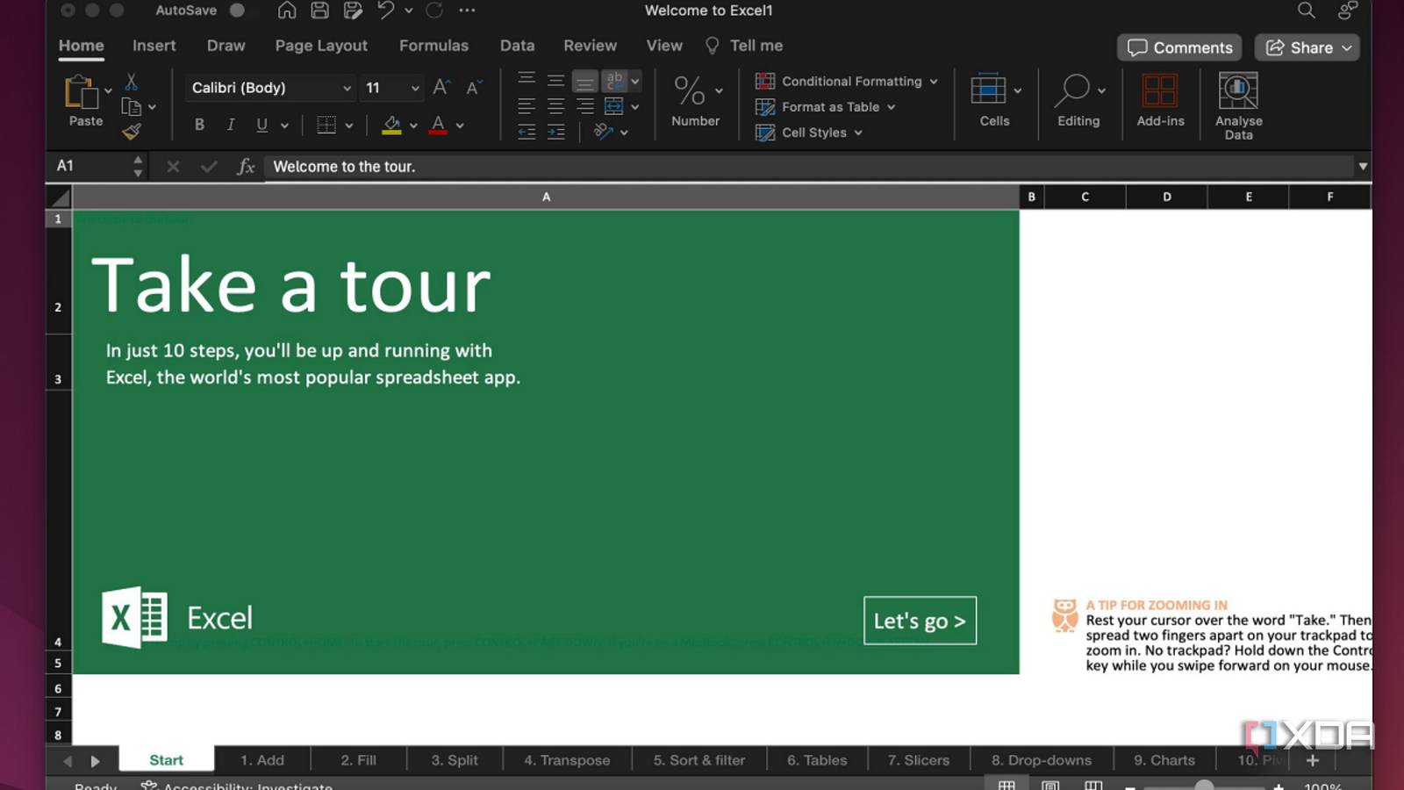Toggle Underline formatting
The width and height of the screenshot is (1404, 790).
click(x=261, y=126)
